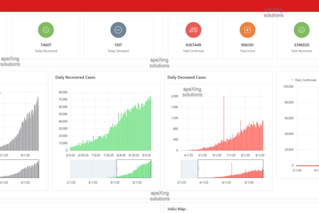This screenshot has height=213, width=319.
Task: Click the Total Confirmed label
Action: 193,51
